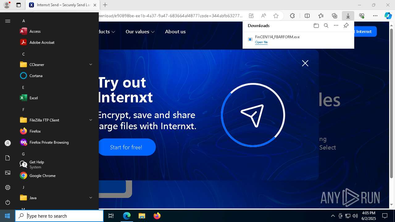The image size is (395, 222).
Task: Open Task View on the taskbar
Action: coord(111,216)
